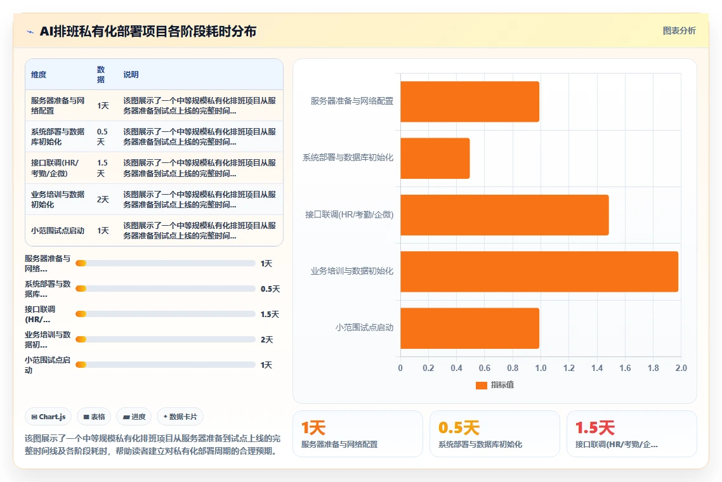Click the 2.0 x-axis tick label
The height and width of the screenshot is (482, 722).
tap(681, 368)
